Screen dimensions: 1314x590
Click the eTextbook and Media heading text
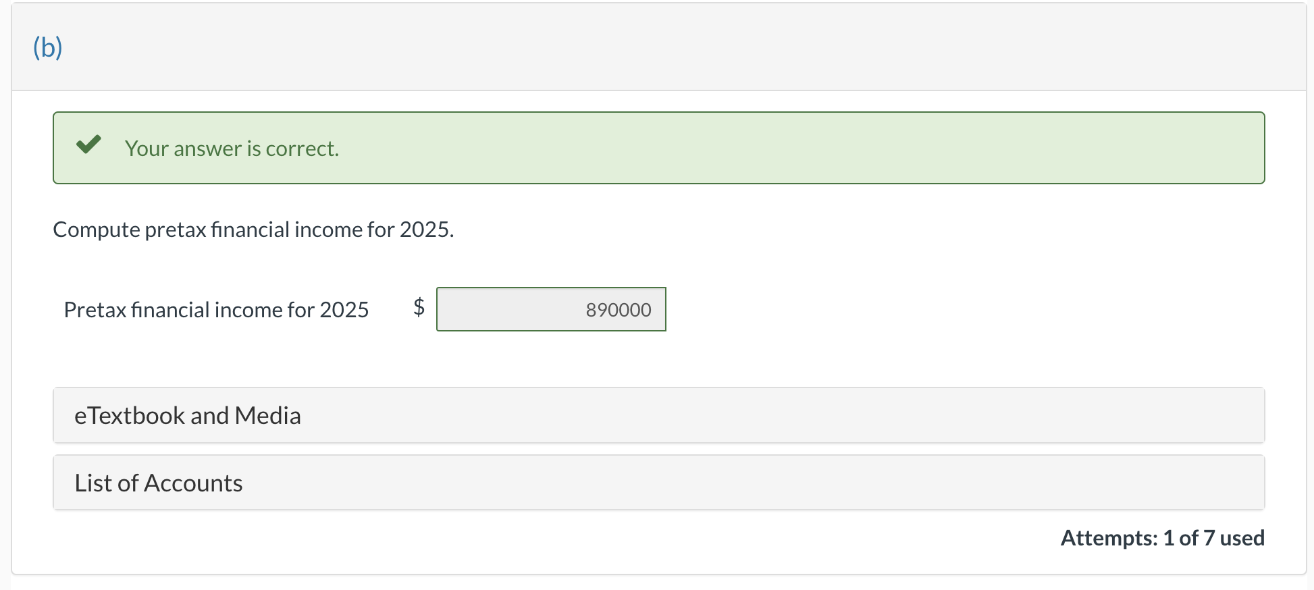click(187, 415)
